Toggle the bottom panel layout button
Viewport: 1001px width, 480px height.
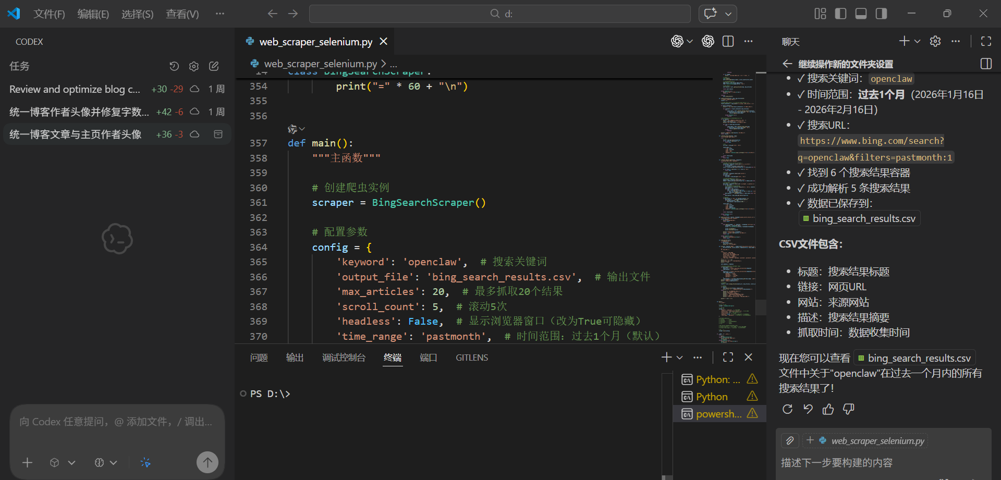pyautogui.click(x=861, y=14)
